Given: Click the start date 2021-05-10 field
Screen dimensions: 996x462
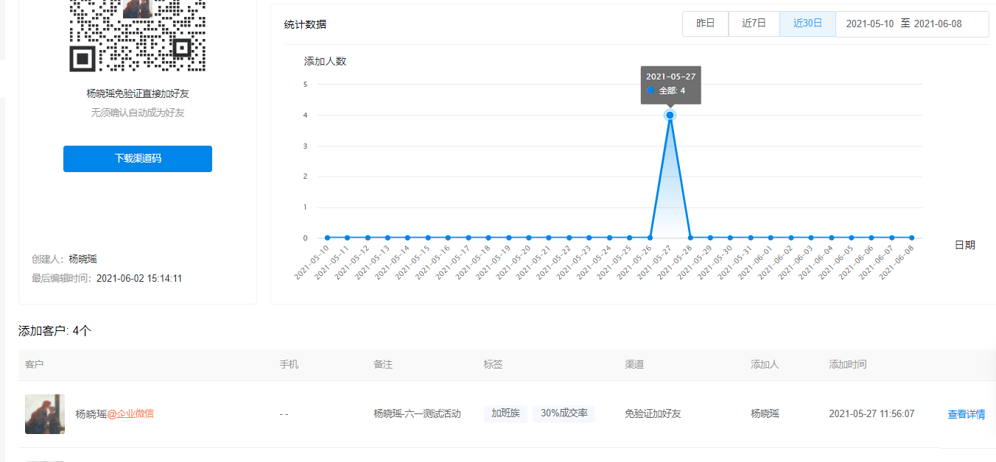Looking at the screenshot, I should (x=869, y=24).
